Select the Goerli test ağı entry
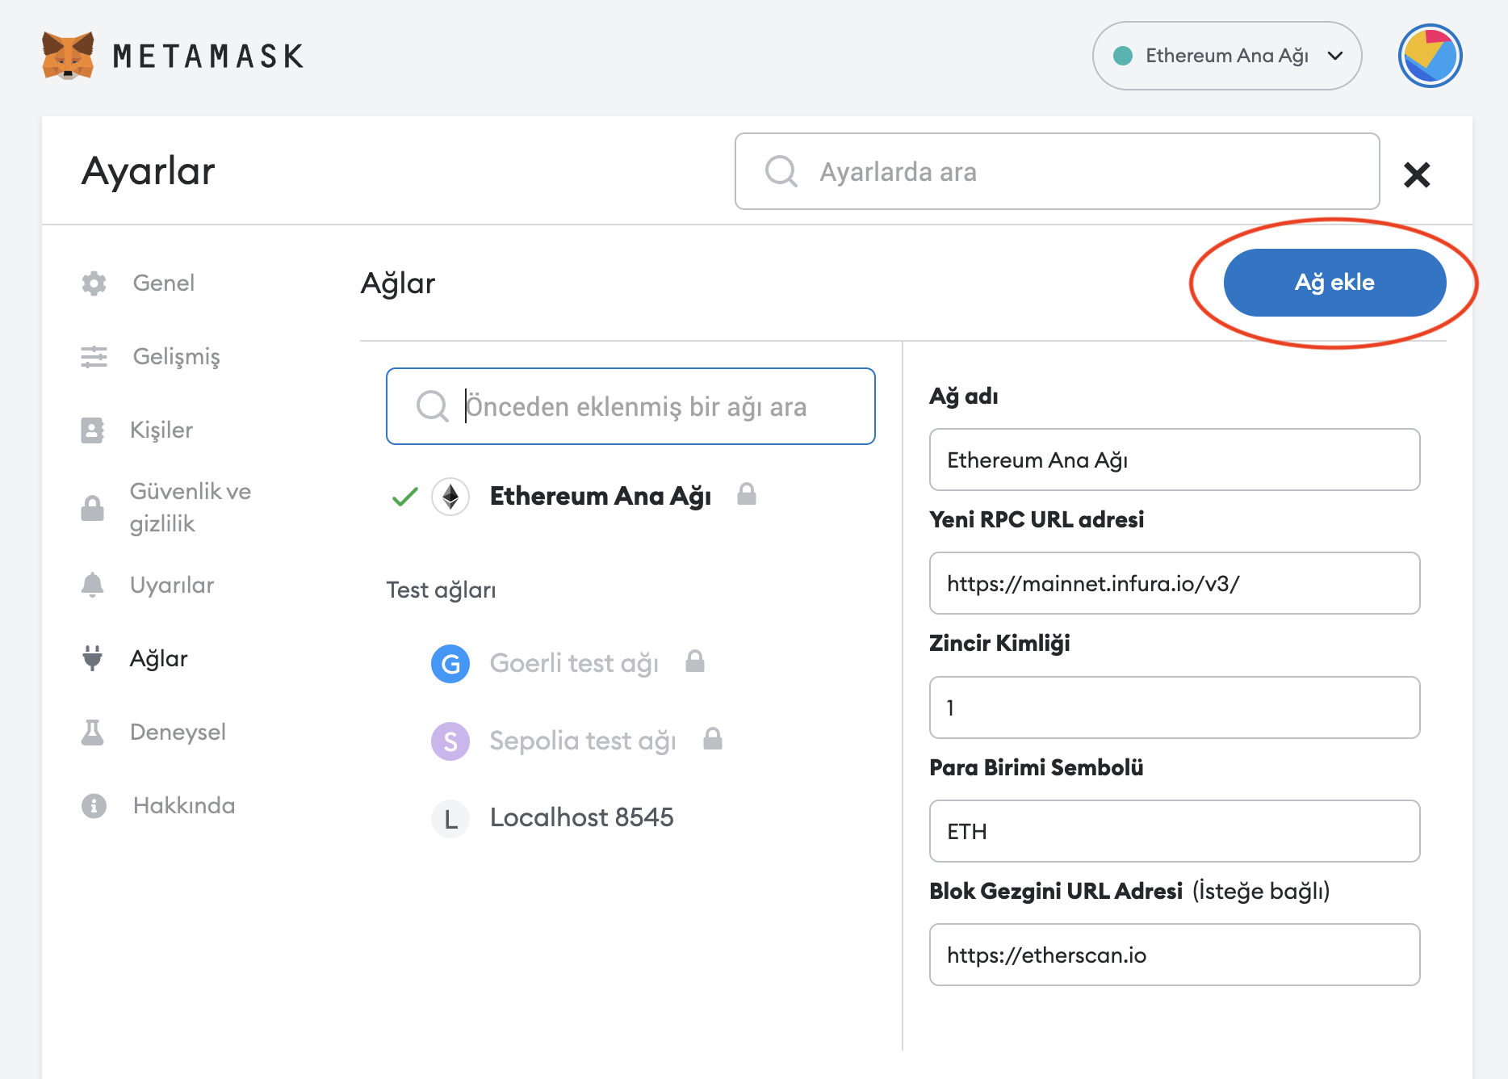 click(x=574, y=663)
